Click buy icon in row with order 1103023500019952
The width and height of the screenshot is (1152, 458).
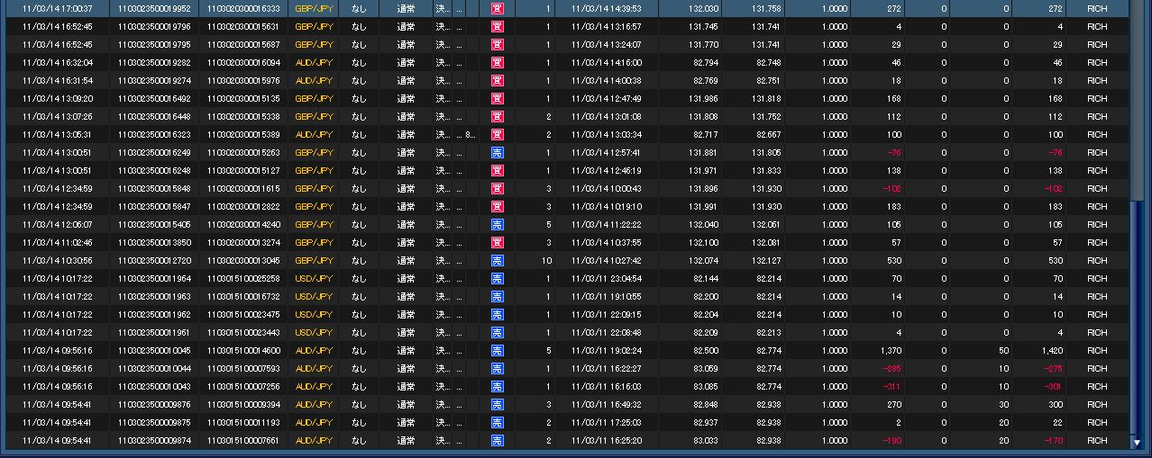[x=497, y=9]
